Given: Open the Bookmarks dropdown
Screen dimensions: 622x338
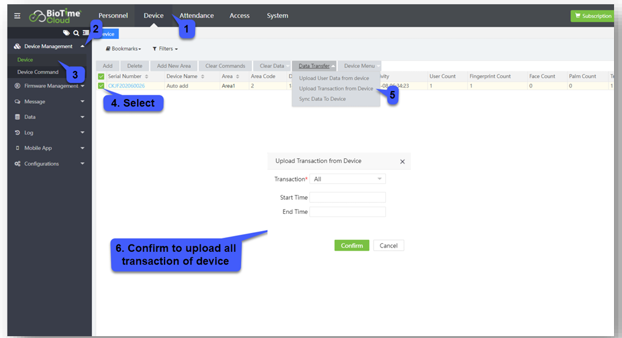Looking at the screenshot, I should coord(124,49).
